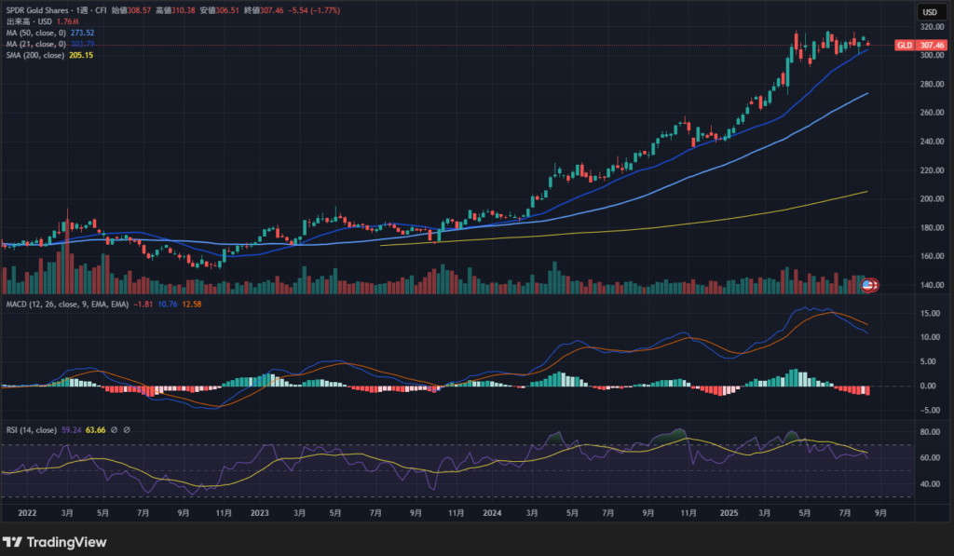Click the 安値 306.51 low value
Image resolution: width=954 pixels, height=556 pixels.
(x=220, y=10)
